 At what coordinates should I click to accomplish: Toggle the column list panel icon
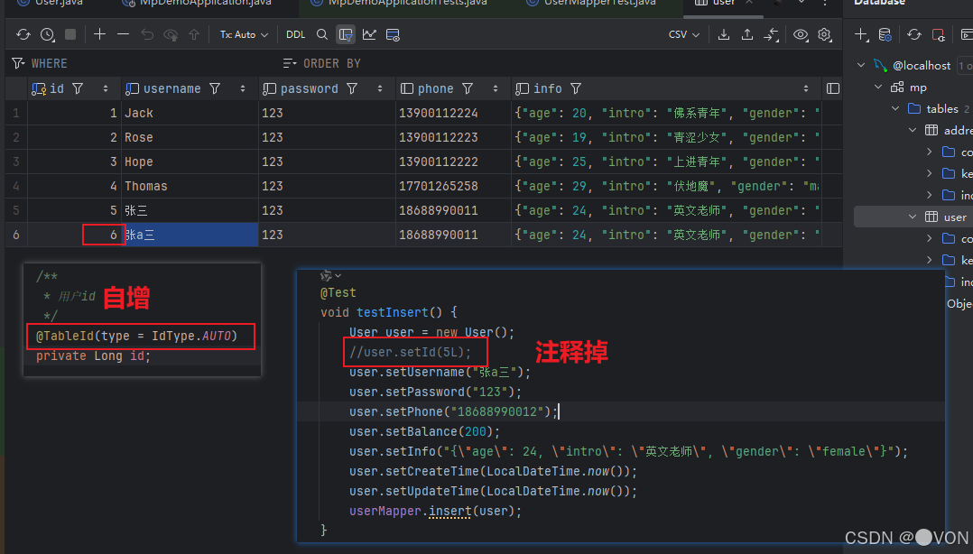coord(833,88)
